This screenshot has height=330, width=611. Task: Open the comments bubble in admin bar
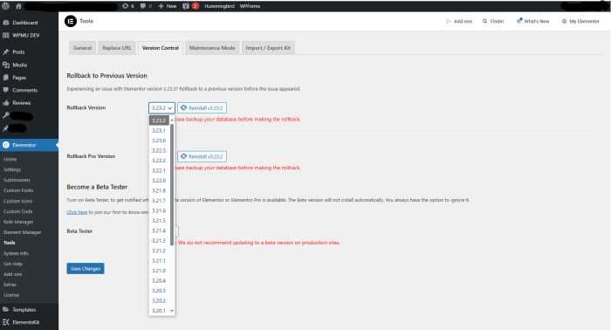[146, 6]
